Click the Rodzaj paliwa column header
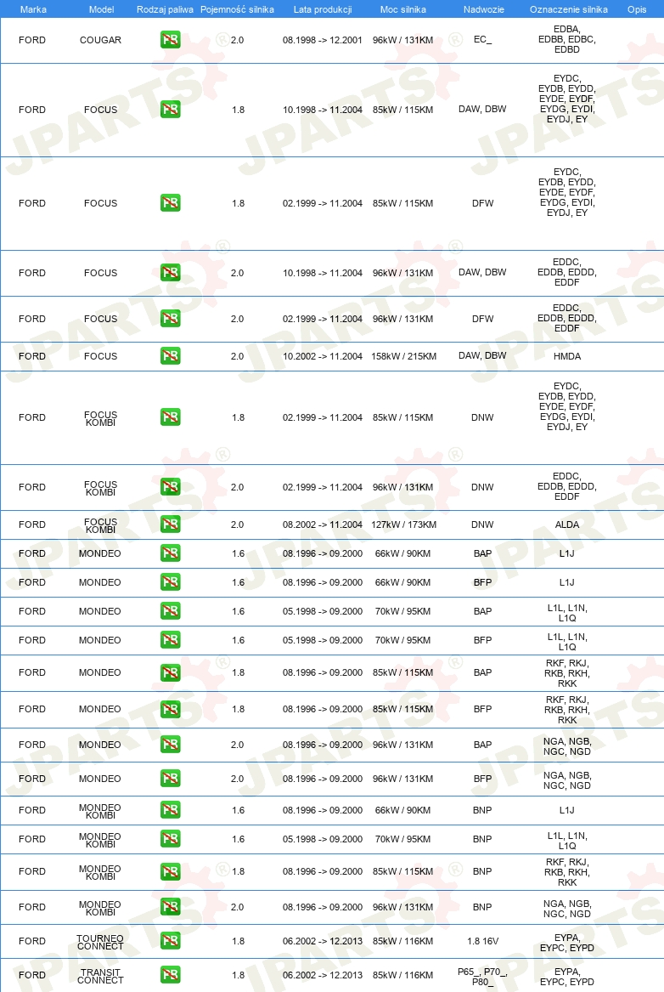The image size is (664, 992). (x=165, y=9)
